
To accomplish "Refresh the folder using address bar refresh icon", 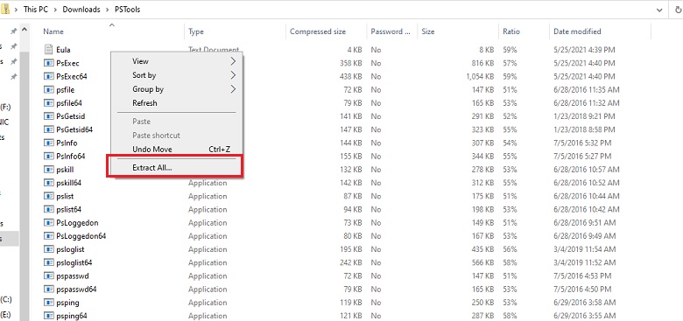I will (678, 10).
